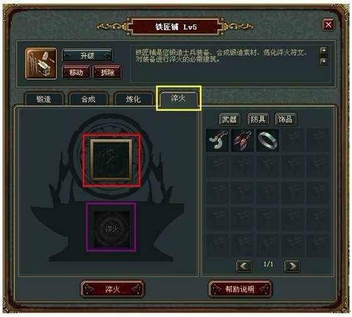Open the 炼化 tab
Screen dimensions: 352x317
pyautogui.click(x=133, y=99)
